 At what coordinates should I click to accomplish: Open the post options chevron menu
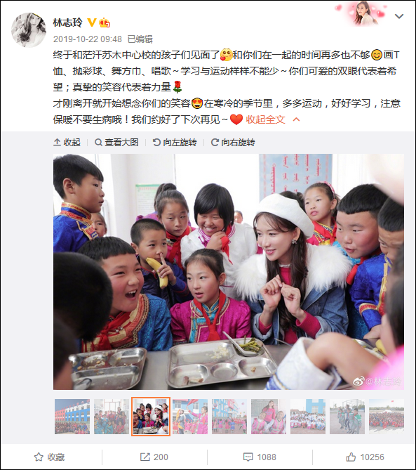(399, 16)
